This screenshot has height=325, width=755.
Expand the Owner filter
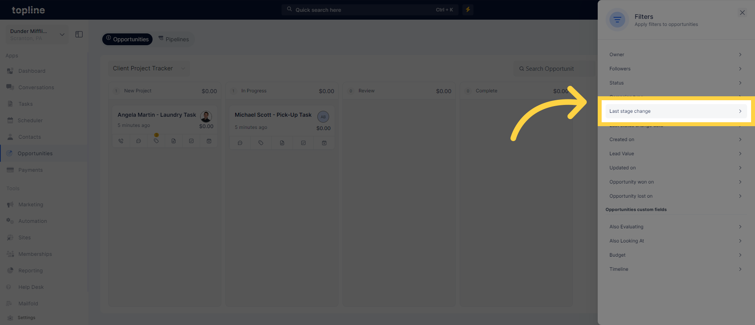click(676, 55)
